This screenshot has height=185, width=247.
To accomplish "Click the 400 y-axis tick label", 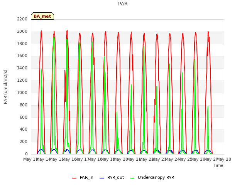I will click(24, 129).
